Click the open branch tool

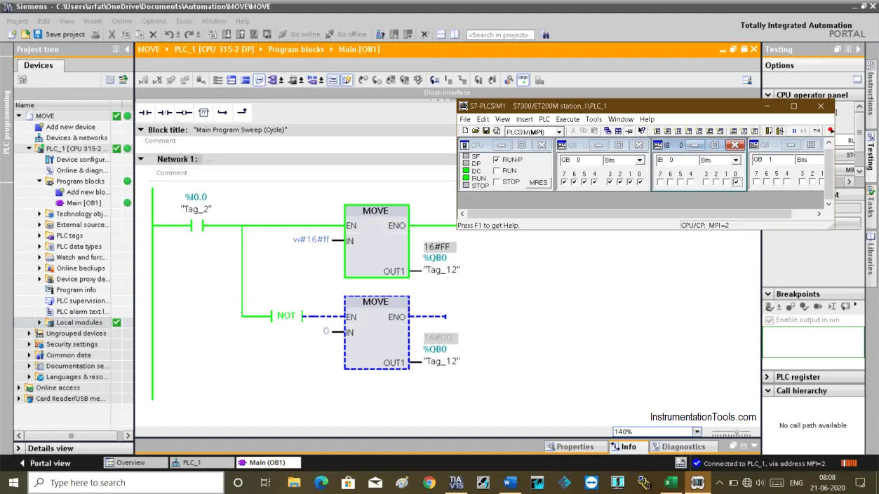click(x=222, y=112)
